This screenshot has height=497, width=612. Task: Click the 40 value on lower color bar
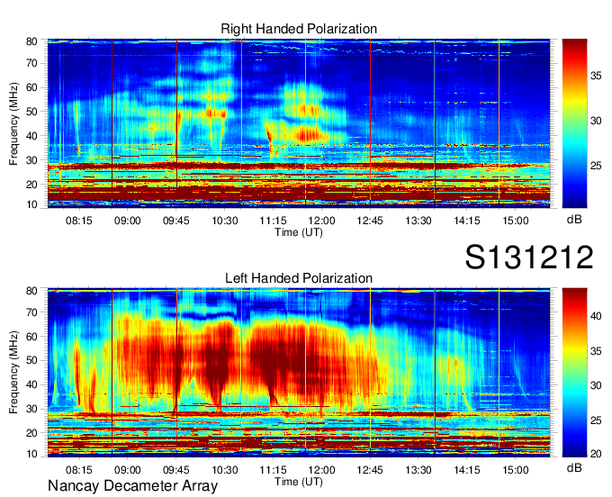(596, 316)
